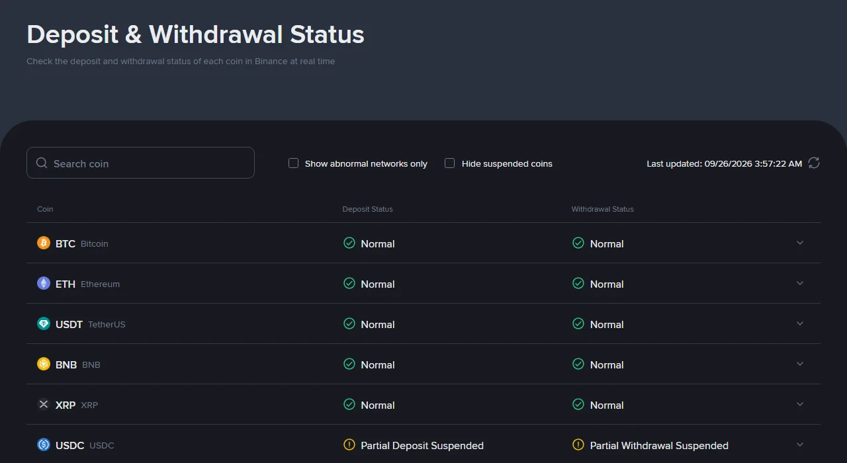847x463 pixels.
Task: Focus the Search coin input field
Action: (x=140, y=163)
